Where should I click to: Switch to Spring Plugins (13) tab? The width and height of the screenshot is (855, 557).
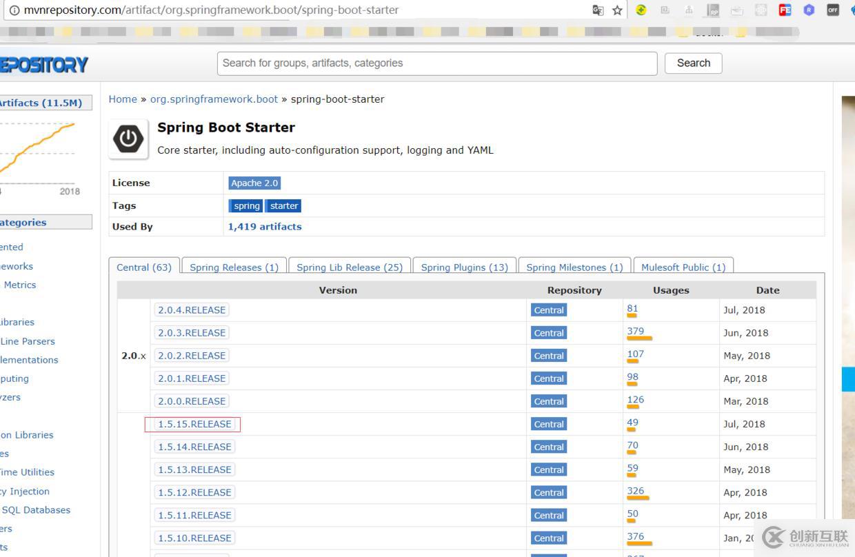click(464, 267)
